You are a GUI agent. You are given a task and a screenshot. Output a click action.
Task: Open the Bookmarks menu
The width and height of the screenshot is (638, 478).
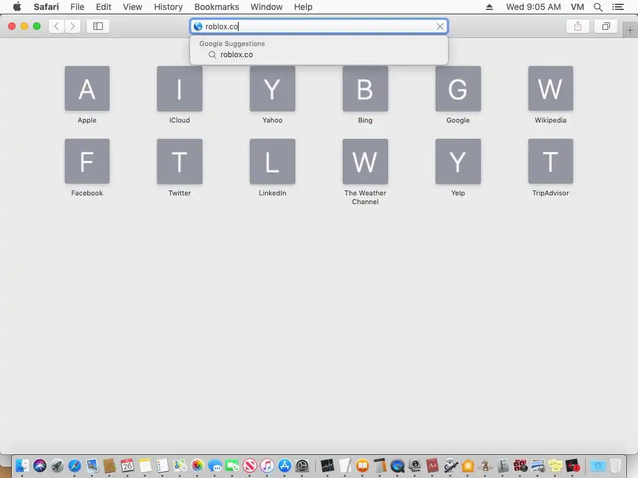[x=217, y=7]
